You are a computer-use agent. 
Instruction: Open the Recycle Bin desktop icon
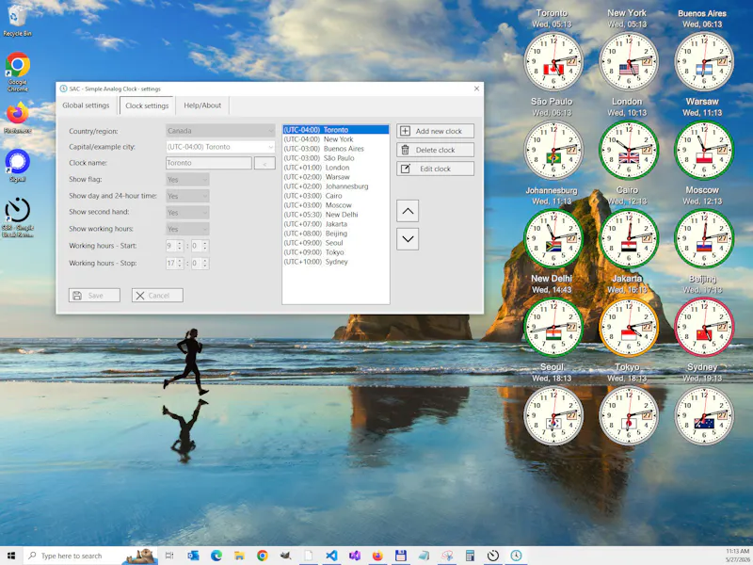[17, 20]
